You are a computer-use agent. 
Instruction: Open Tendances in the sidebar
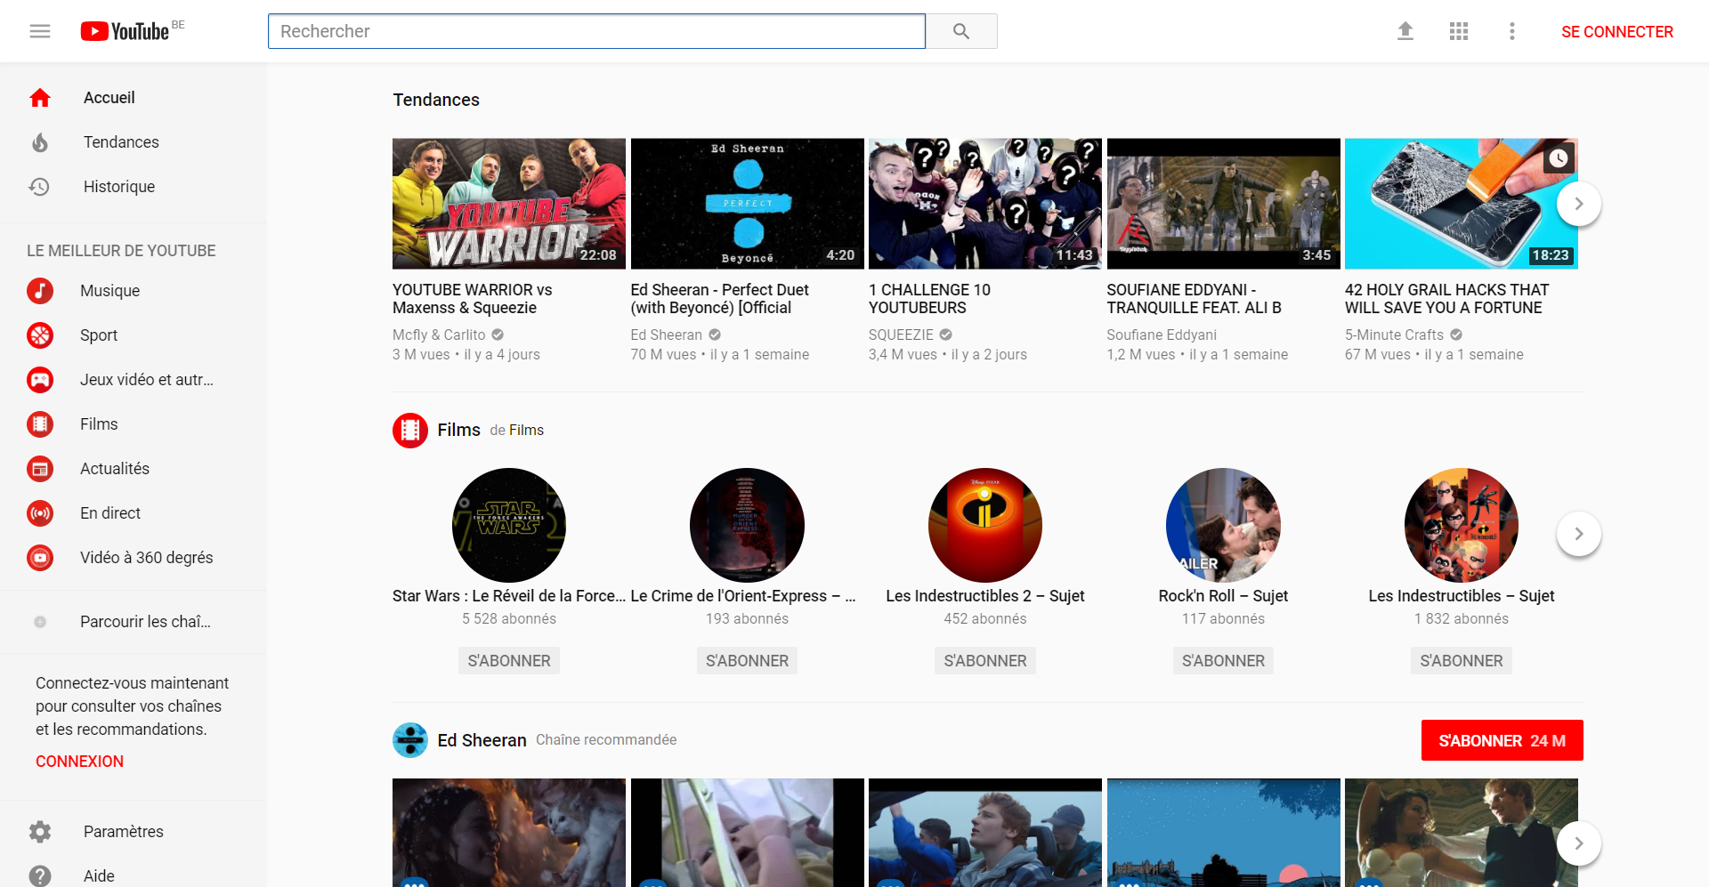(134, 142)
